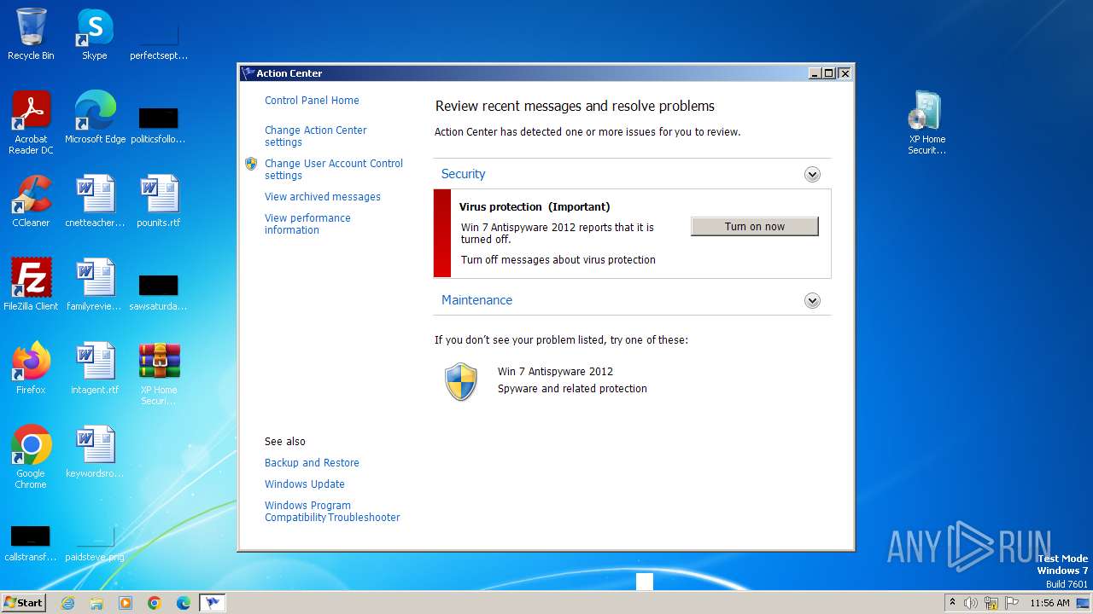The height and width of the screenshot is (614, 1093).
Task: Select the callstransf desktop file
Action: (31, 542)
